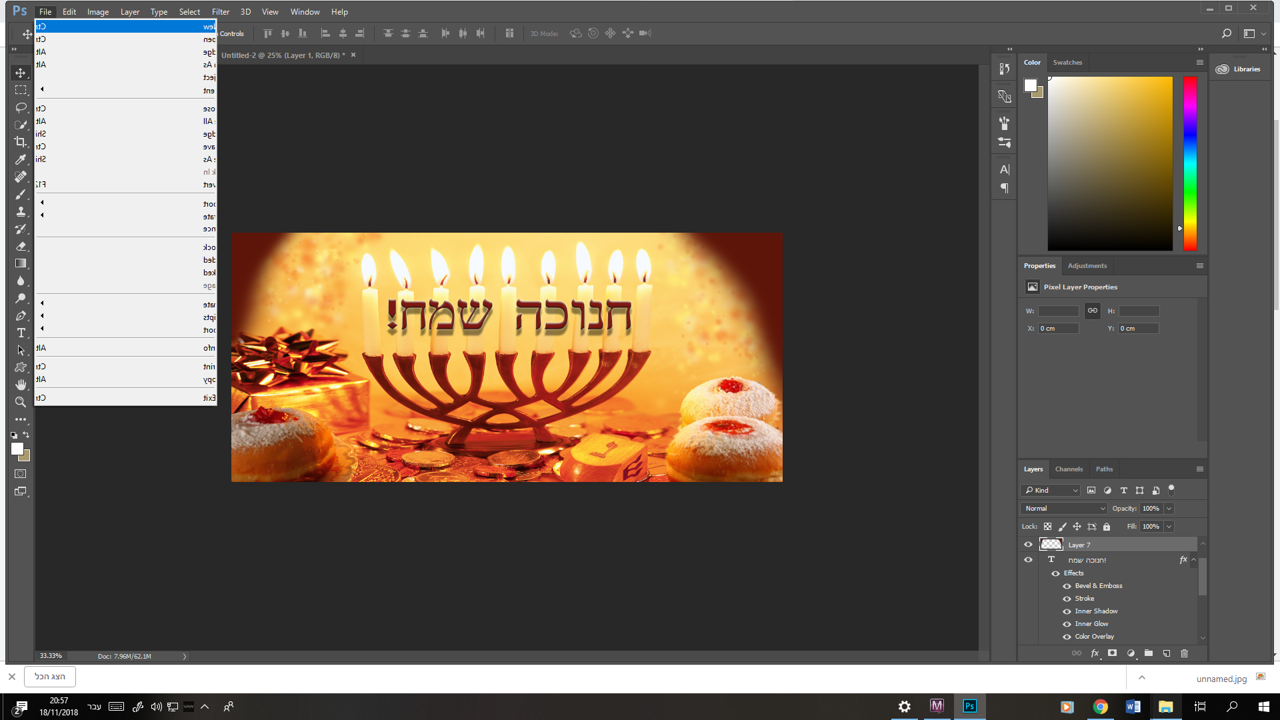Image resolution: width=1280 pixels, height=720 pixels.
Task: Select the Zoom tool in toolbar
Action: pyautogui.click(x=21, y=402)
